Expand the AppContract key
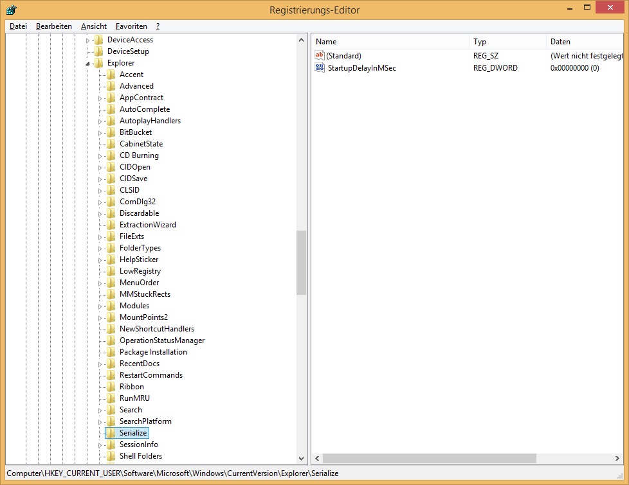Screen dimensions: 629x485 [100, 98]
